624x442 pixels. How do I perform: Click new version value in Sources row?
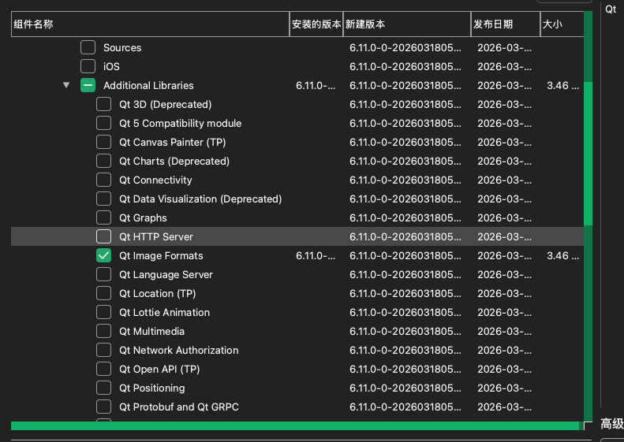pos(405,48)
